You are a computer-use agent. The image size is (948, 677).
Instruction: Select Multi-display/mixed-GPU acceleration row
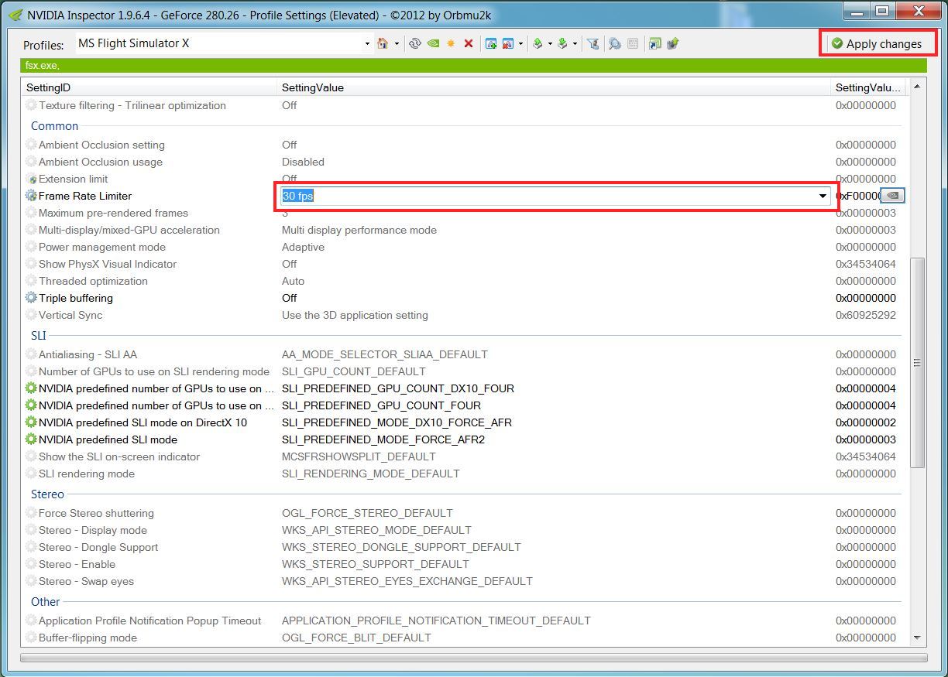[463, 230]
